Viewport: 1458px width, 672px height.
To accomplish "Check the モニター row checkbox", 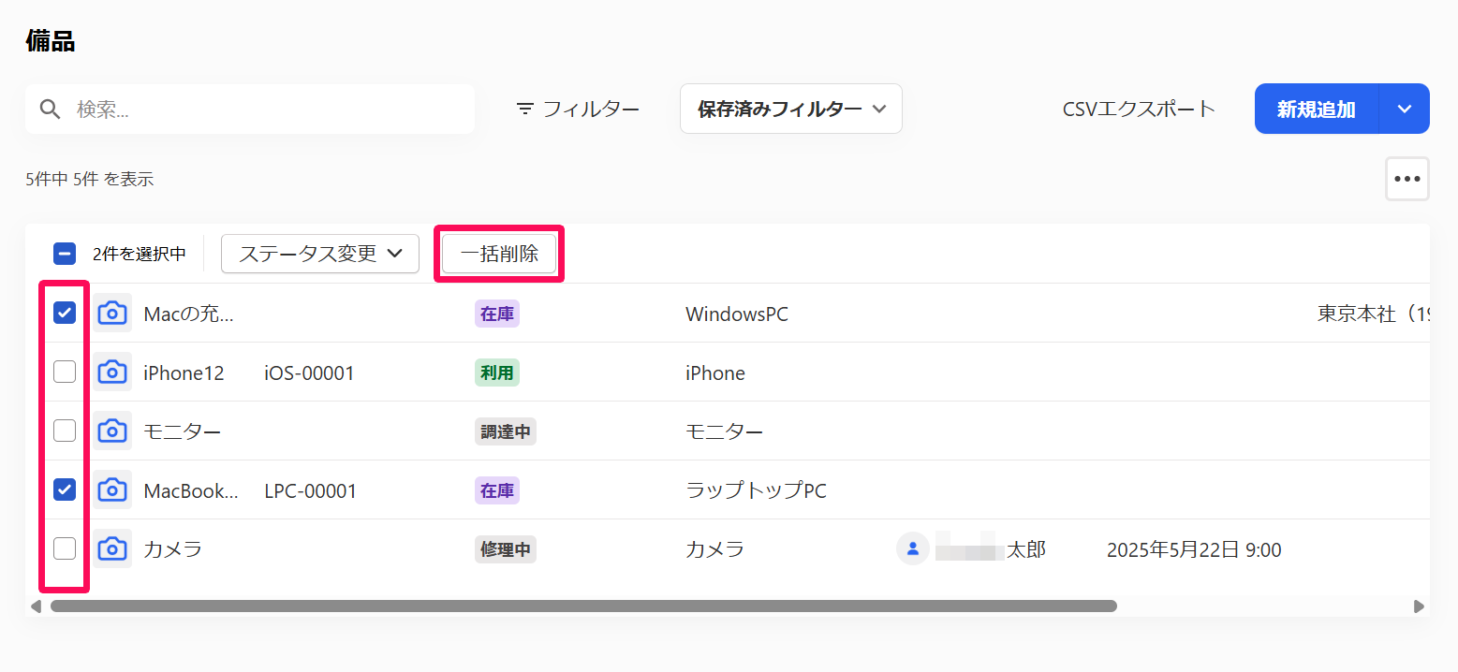I will click(65, 431).
